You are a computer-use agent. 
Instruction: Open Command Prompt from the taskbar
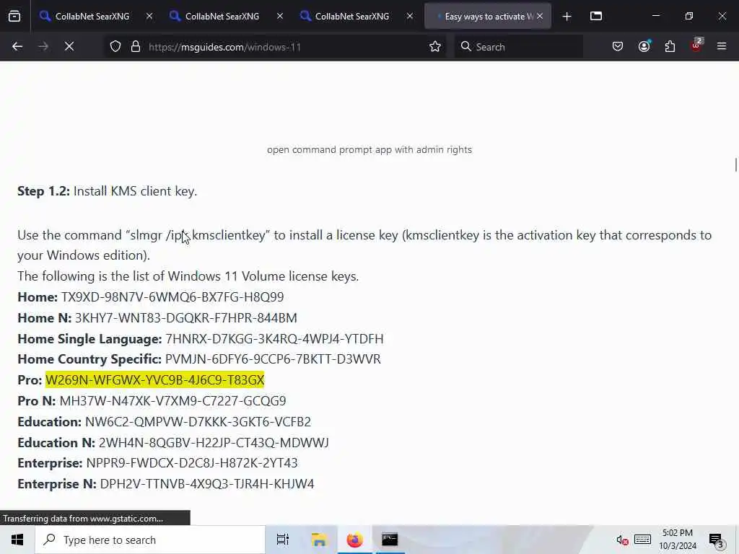tap(390, 540)
